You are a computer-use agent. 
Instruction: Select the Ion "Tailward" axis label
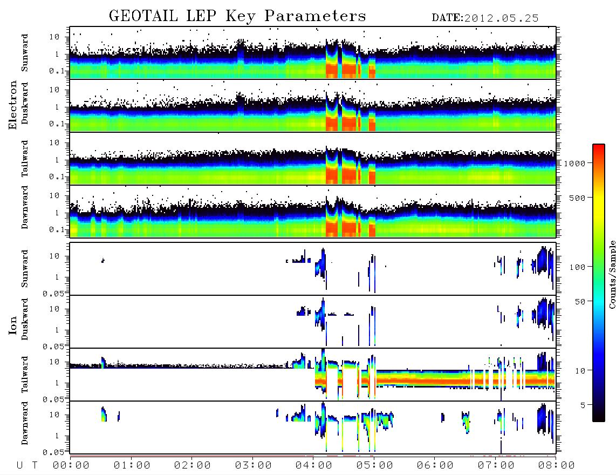coord(24,375)
